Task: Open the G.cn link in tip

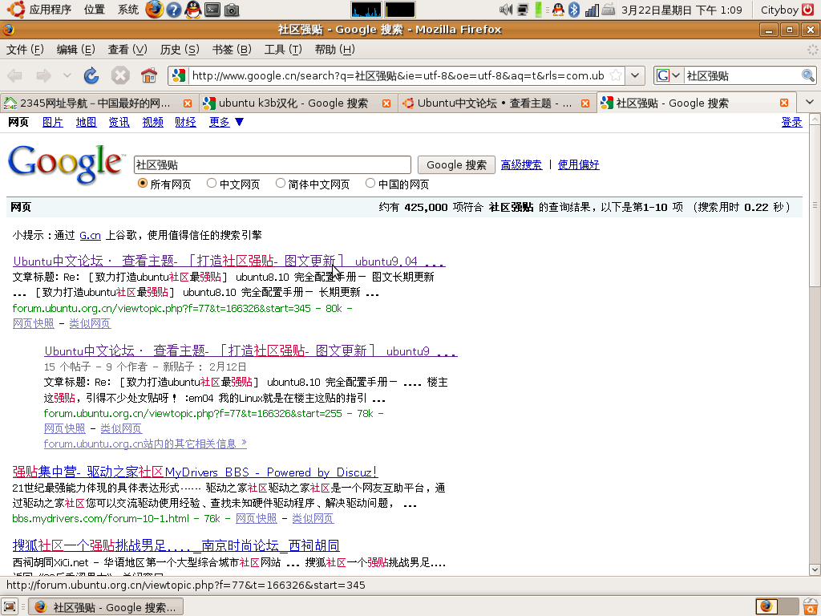Action: click(90, 235)
